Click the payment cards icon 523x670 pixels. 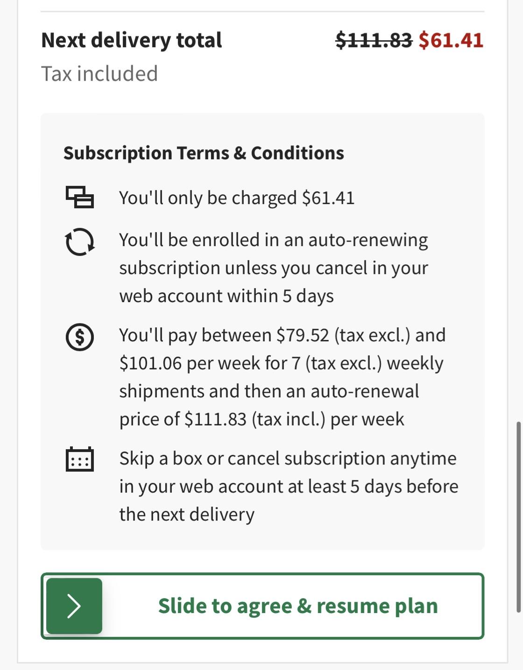click(x=79, y=197)
